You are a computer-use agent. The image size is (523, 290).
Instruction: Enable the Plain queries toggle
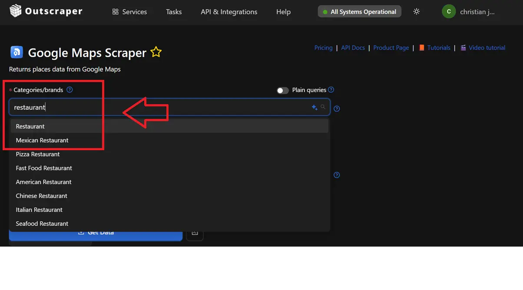[x=283, y=90]
